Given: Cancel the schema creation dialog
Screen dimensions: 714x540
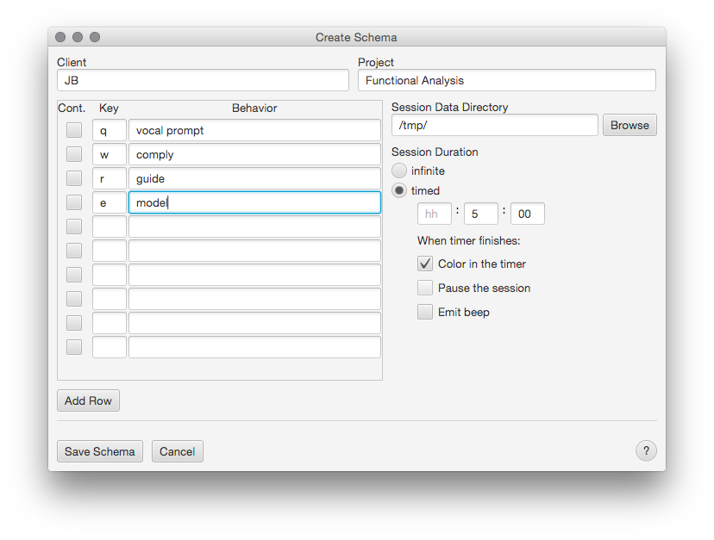Looking at the screenshot, I should click(177, 451).
